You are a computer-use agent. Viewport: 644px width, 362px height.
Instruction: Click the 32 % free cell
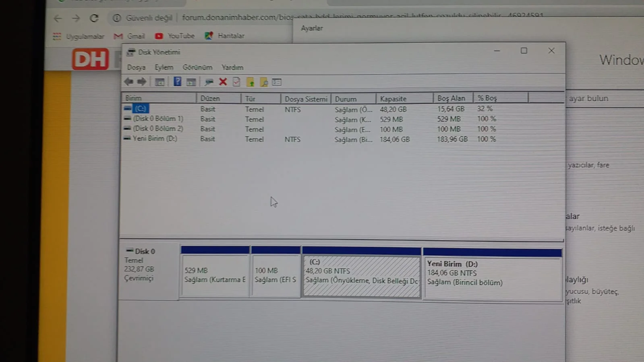(x=485, y=109)
